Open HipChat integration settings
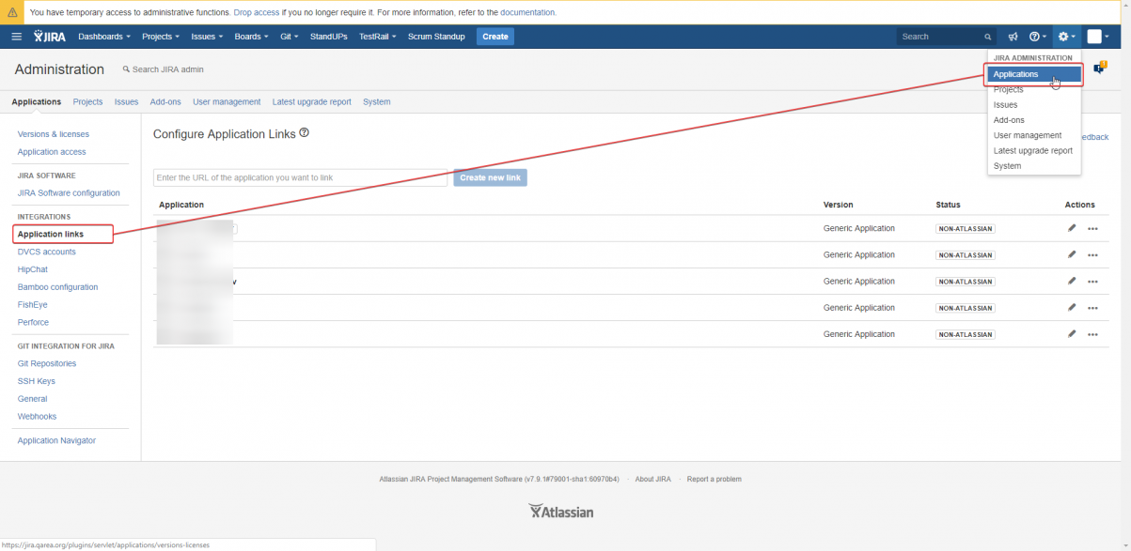The width and height of the screenshot is (1131, 551). 33,269
